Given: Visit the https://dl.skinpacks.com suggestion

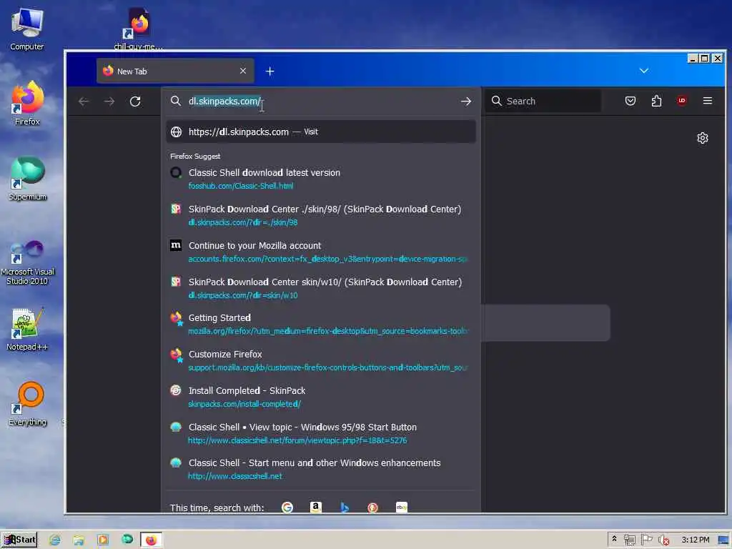Looking at the screenshot, I should point(321,132).
